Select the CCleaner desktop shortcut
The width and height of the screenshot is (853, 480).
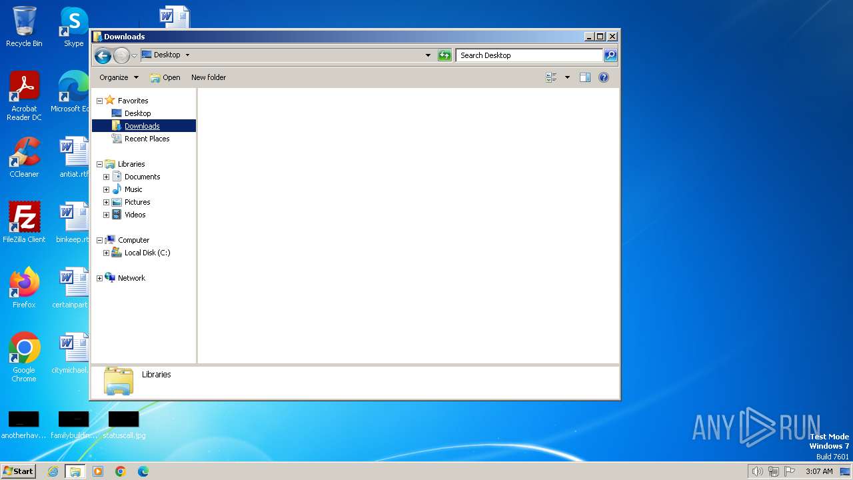pyautogui.click(x=24, y=157)
